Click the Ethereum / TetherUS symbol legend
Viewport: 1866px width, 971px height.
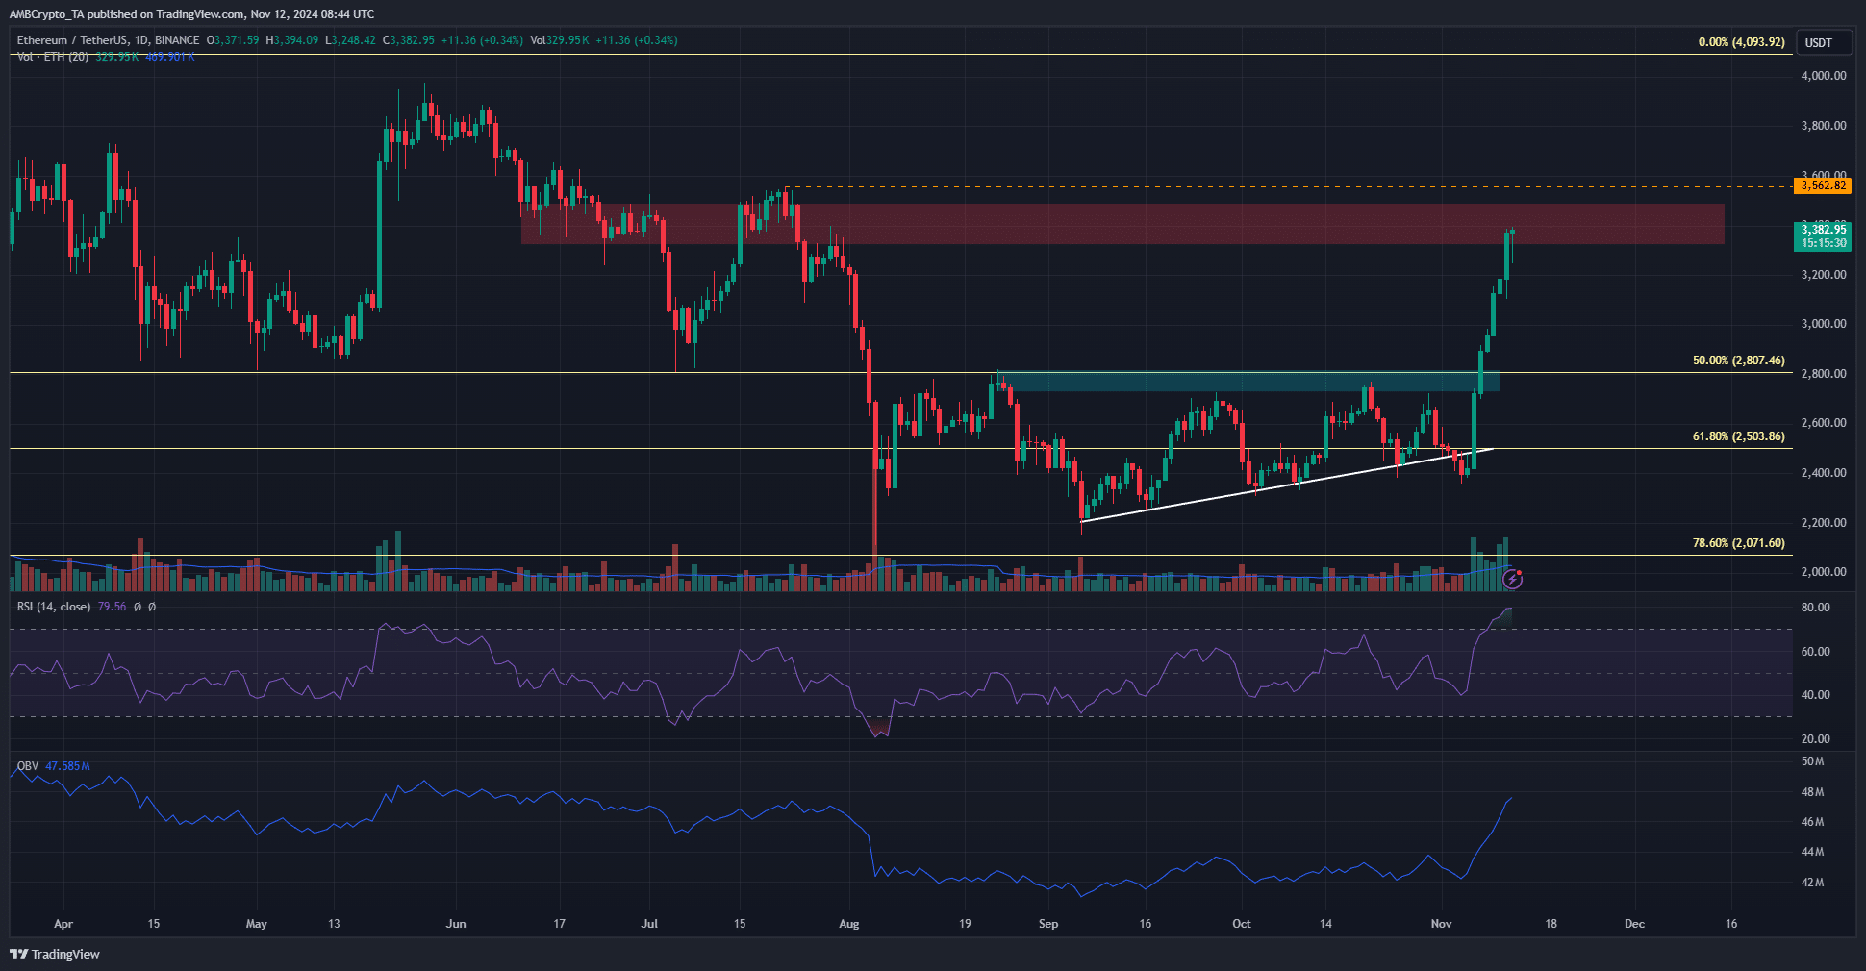108,40
